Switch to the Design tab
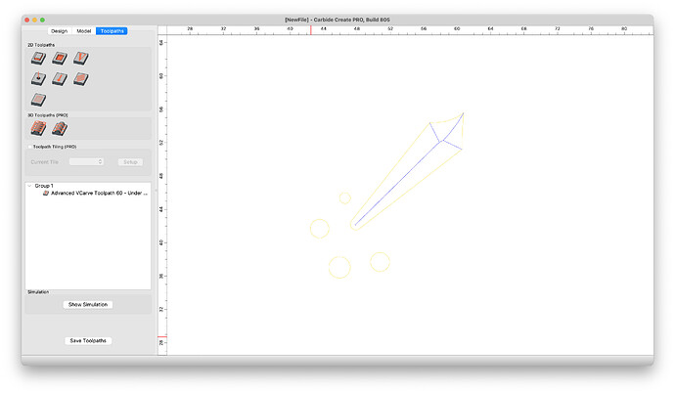This screenshot has width=675, height=394. [59, 30]
